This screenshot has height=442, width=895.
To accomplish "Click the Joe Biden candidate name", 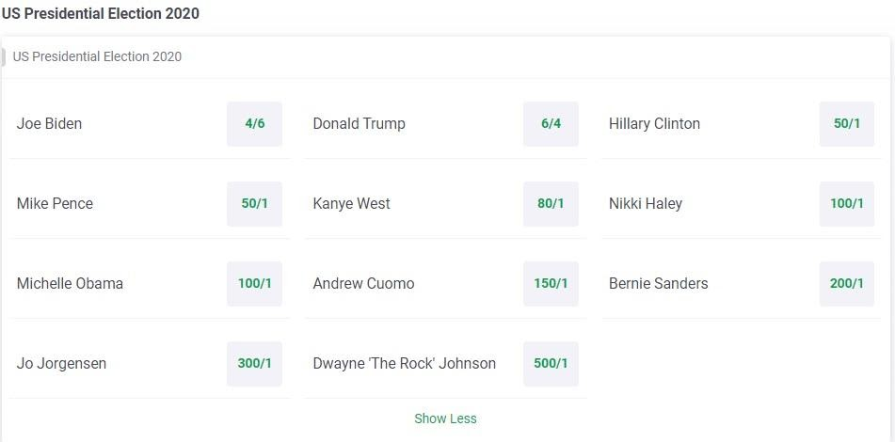I will [x=49, y=124].
